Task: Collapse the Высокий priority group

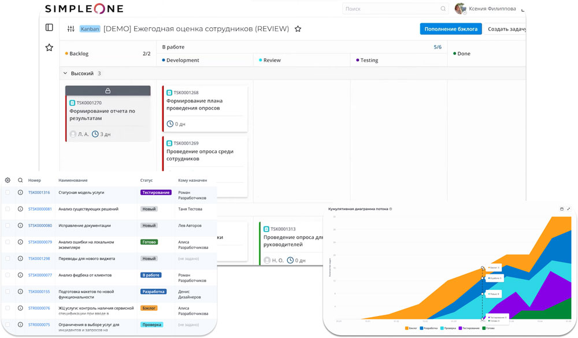Action: [64, 74]
